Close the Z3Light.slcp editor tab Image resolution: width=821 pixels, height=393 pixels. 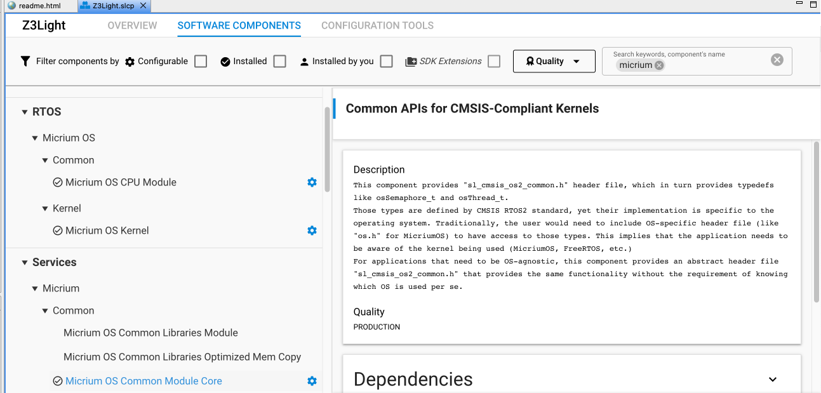143,5
